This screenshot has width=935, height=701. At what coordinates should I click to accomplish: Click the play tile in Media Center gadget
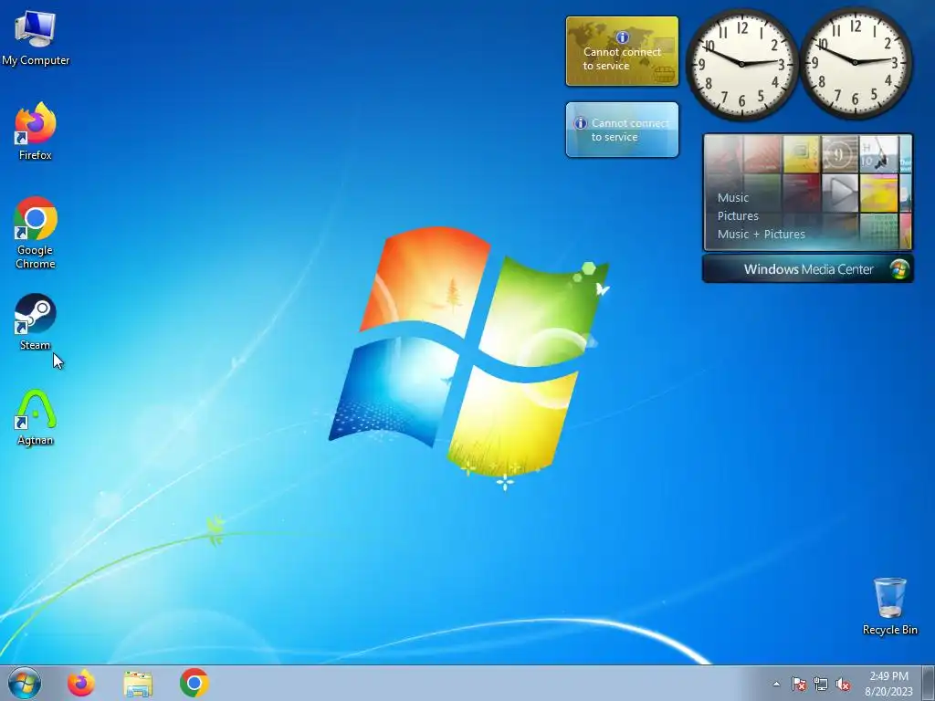click(x=840, y=194)
